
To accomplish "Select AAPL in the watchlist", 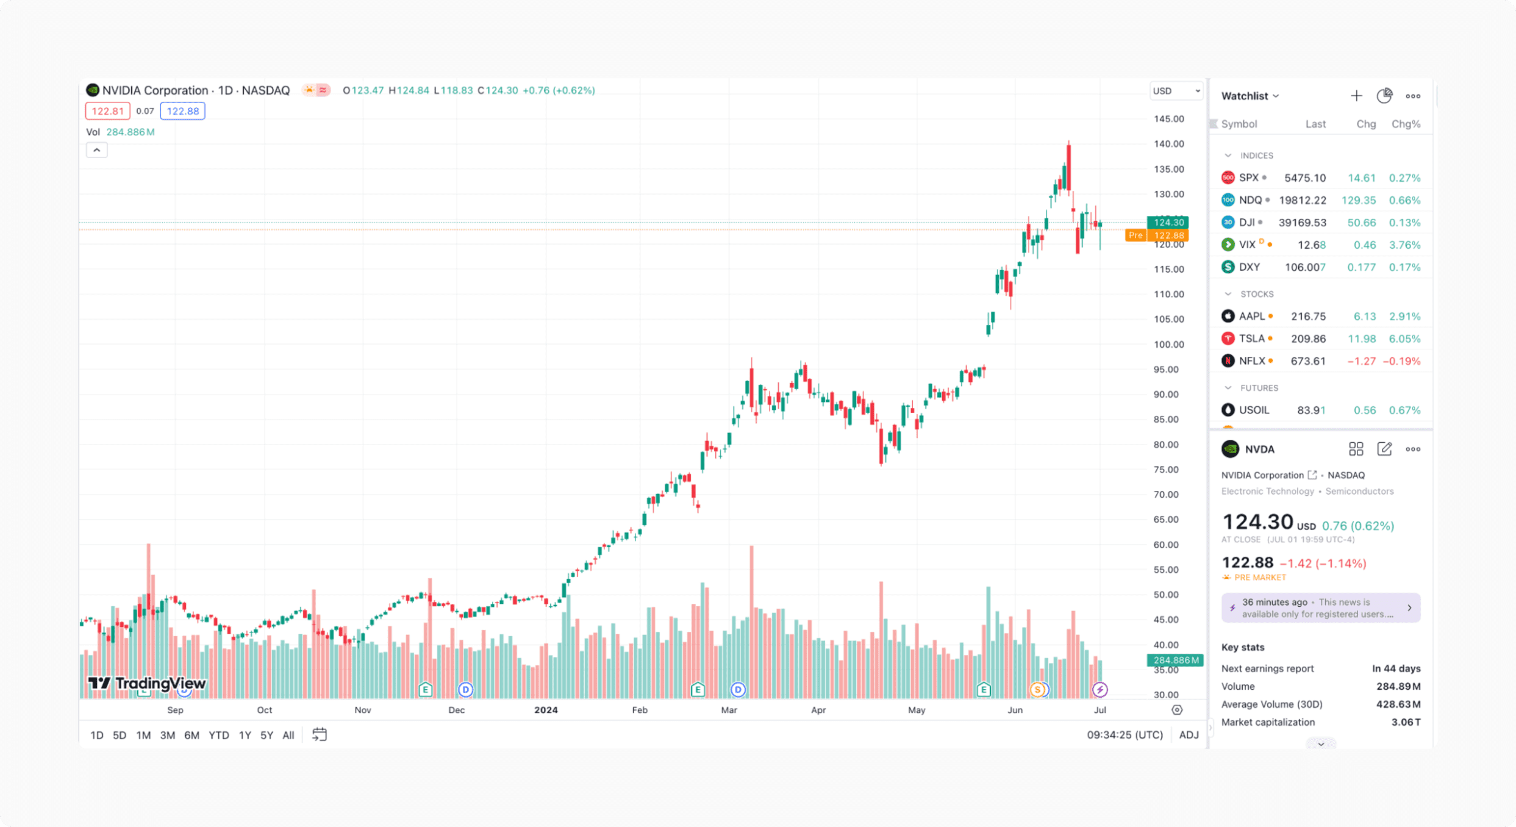I will click(x=1320, y=316).
